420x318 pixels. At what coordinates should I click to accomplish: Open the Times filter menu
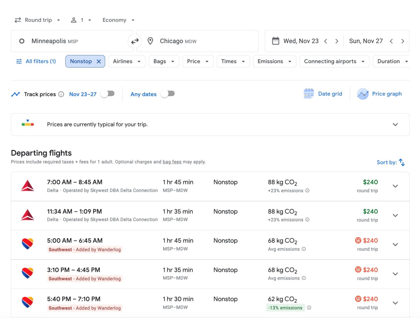point(233,61)
